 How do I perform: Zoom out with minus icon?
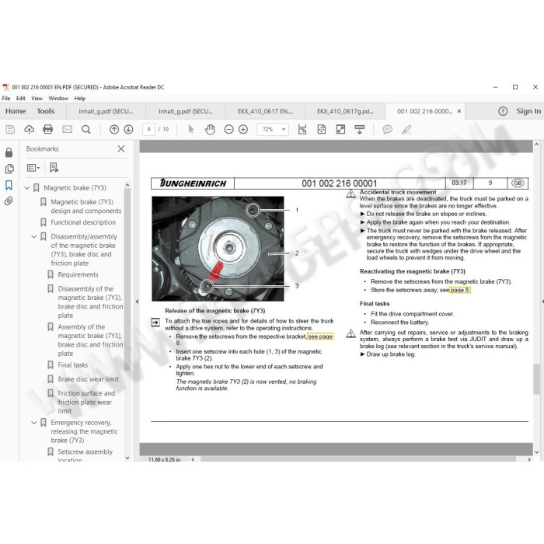(x=228, y=130)
